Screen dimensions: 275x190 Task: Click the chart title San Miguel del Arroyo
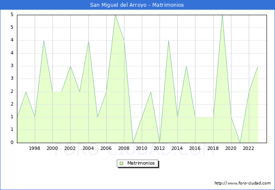coord(137,5)
